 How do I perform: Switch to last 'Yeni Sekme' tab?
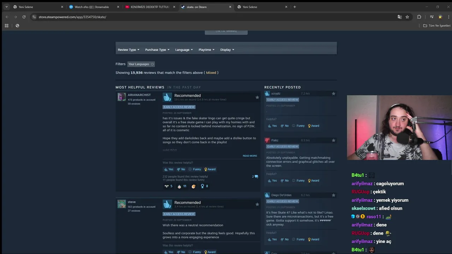(260, 7)
